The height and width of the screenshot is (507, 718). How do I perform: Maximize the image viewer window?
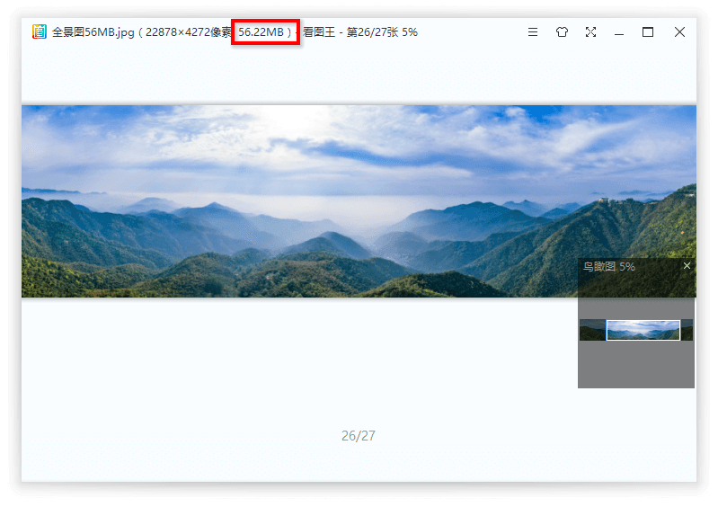tap(648, 32)
